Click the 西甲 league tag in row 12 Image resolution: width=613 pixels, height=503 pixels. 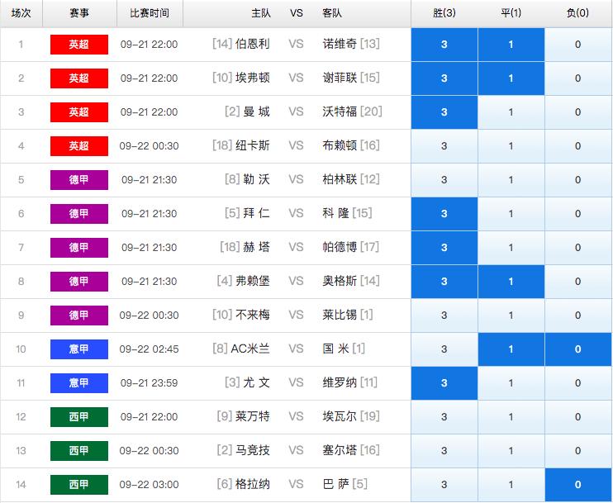79,417
